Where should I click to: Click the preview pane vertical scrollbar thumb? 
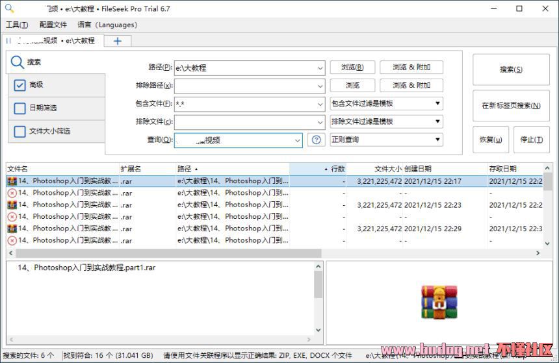[318, 284]
